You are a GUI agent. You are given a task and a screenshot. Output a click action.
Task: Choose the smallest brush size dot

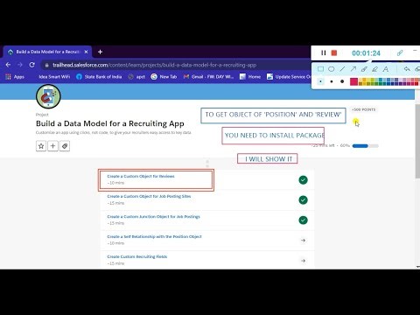tap(320, 81)
